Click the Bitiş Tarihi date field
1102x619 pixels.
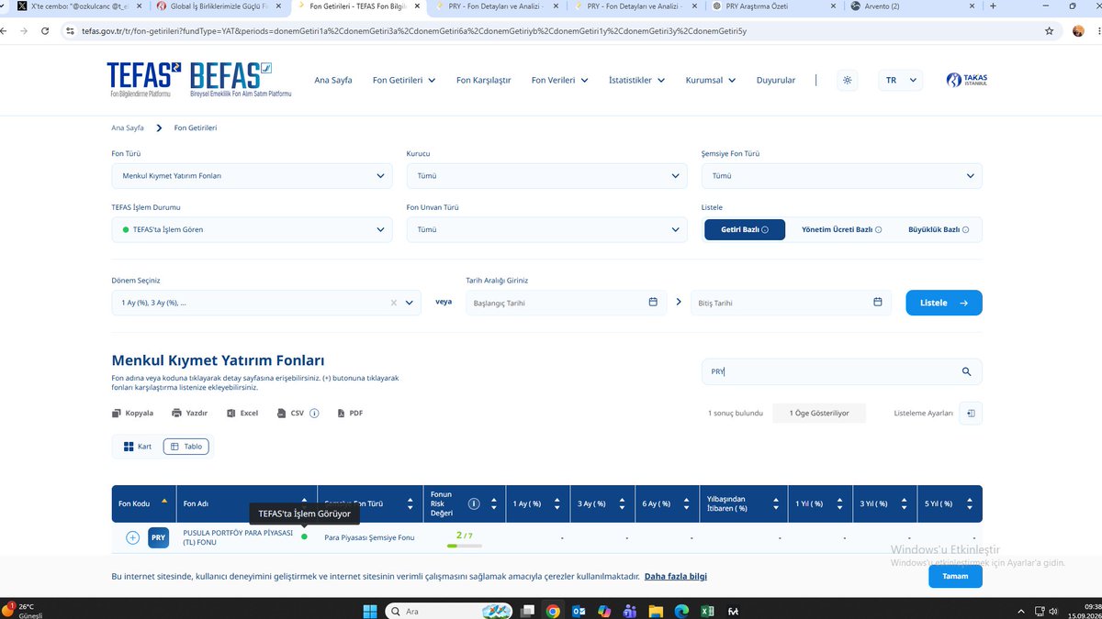791,303
